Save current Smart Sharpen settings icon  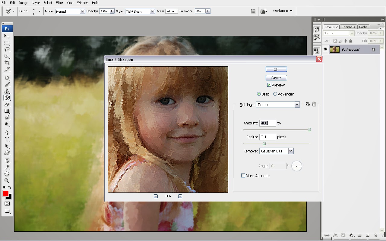click(x=308, y=104)
